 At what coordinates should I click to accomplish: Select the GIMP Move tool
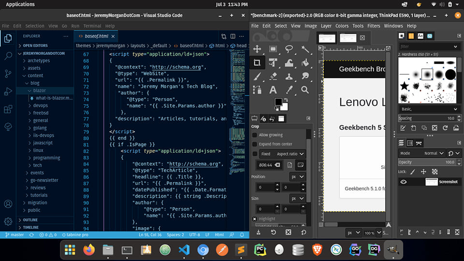(x=257, y=49)
